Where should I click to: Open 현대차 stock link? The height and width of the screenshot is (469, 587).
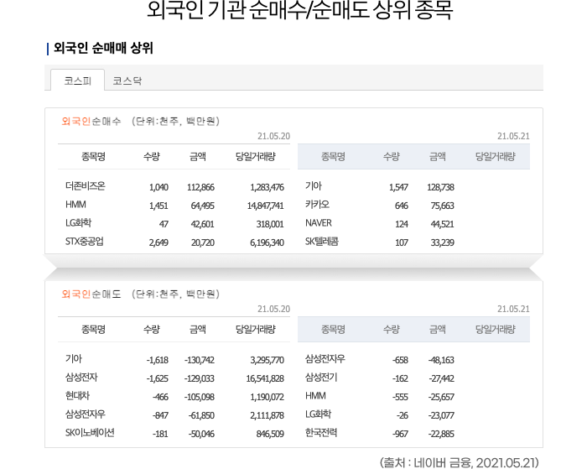(76, 396)
